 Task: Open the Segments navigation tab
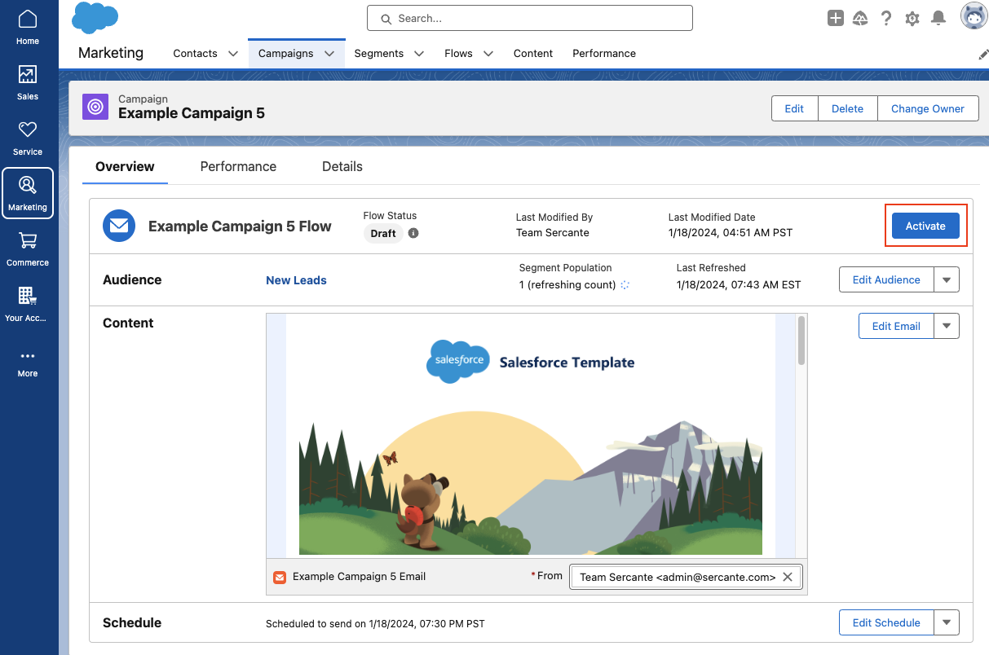379,54
